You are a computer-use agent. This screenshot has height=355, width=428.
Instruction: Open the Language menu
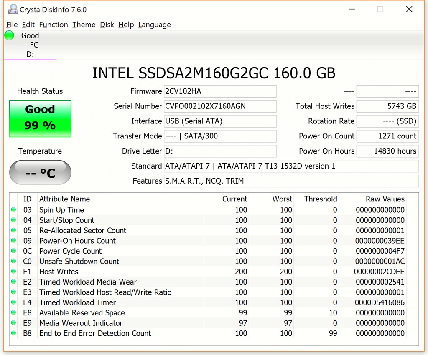pos(155,25)
